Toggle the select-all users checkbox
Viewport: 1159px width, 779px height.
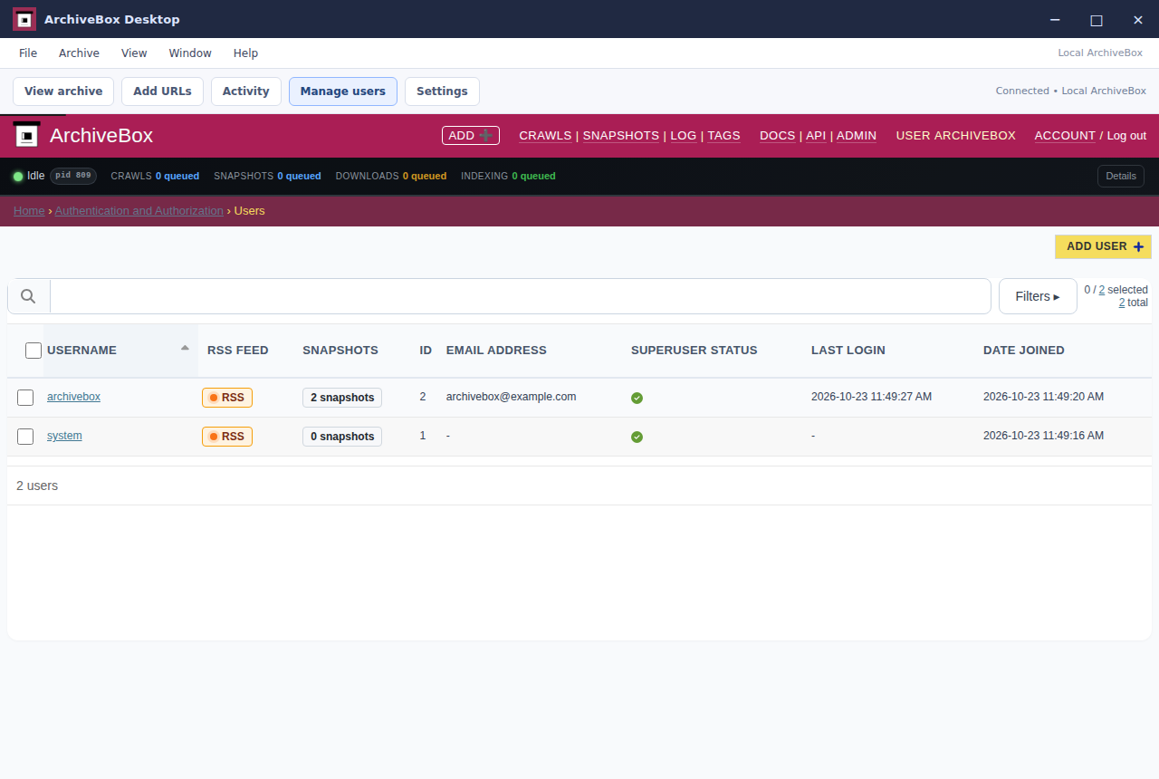click(x=34, y=351)
